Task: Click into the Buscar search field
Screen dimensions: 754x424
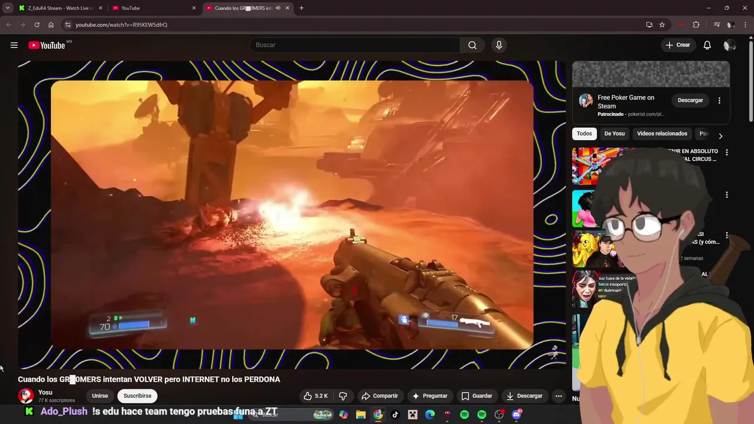Action: (x=355, y=45)
